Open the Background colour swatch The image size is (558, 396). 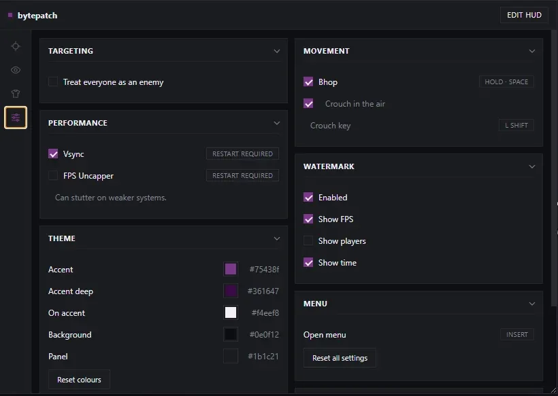(231, 335)
